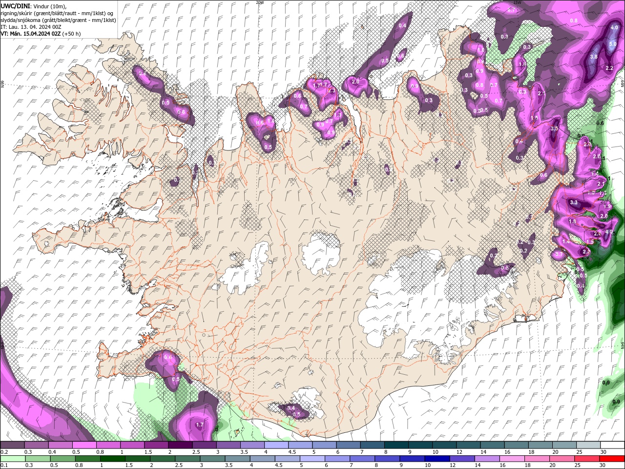Click the 'VT: Mán. 15.04.2024 02Z (+50 h)' line

point(41,34)
